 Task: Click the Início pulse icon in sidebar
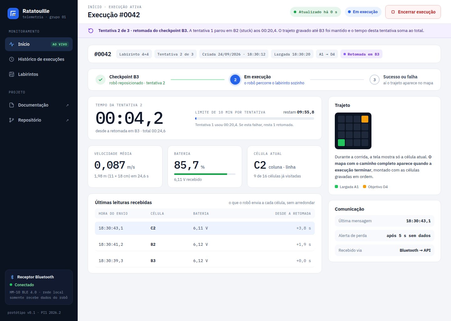coord(12,44)
